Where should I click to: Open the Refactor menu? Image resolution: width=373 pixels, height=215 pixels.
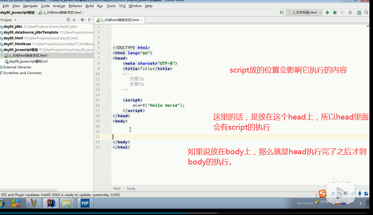click(x=75, y=6)
